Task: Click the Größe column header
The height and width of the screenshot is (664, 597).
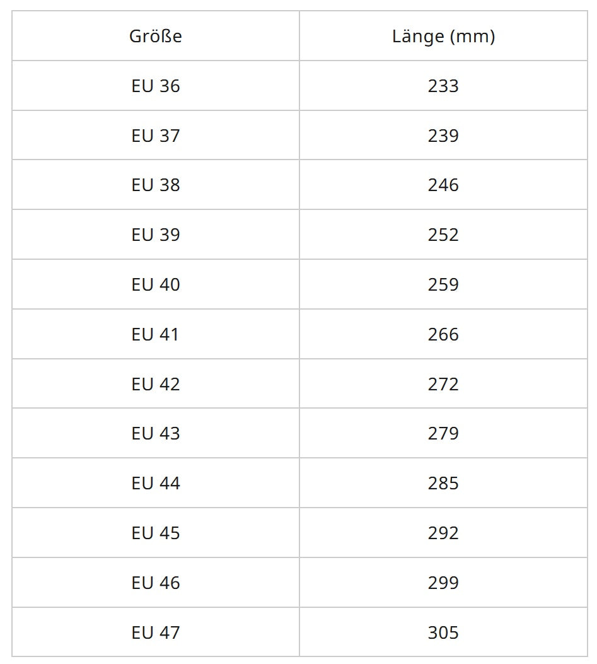Action: (156, 37)
